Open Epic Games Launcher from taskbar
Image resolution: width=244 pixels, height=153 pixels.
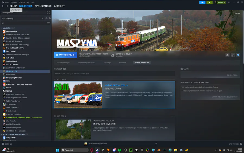(x=142, y=150)
